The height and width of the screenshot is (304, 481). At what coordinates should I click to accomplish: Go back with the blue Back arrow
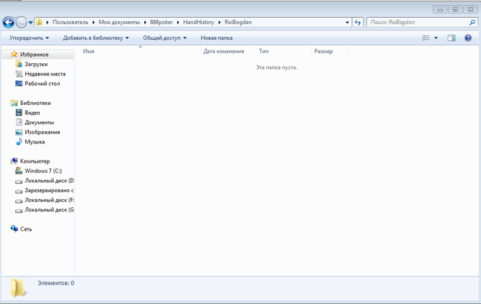coord(8,23)
